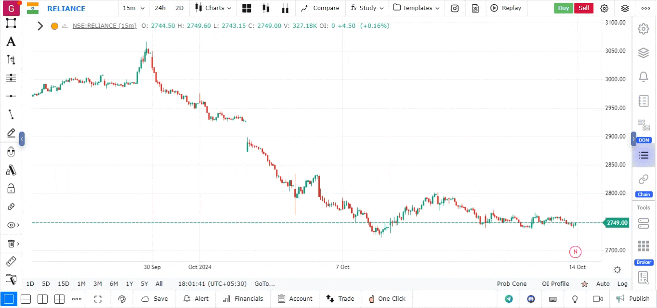This screenshot has width=657, height=308.
Task: Open the ruler measure tool
Action: tap(11, 261)
